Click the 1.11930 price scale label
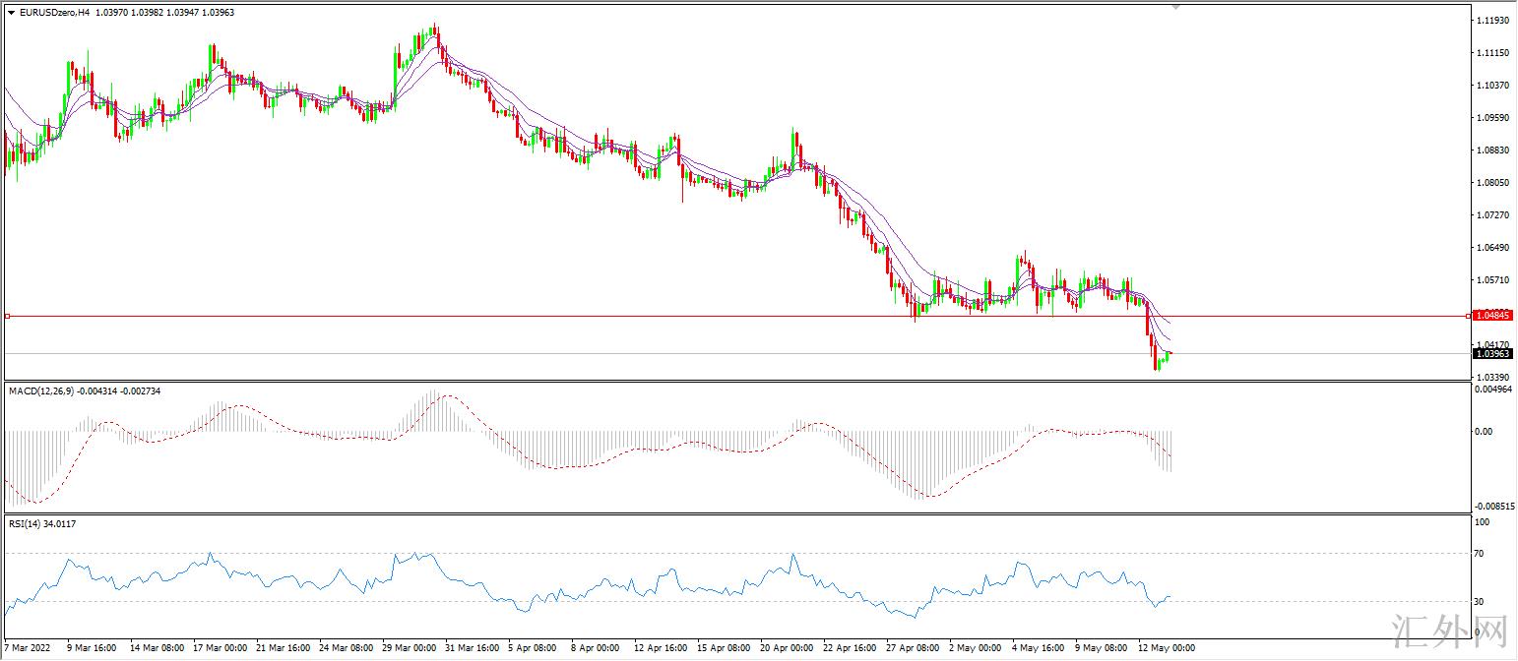1518x661 pixels. pyautogui.click(x=1493, y=21)
